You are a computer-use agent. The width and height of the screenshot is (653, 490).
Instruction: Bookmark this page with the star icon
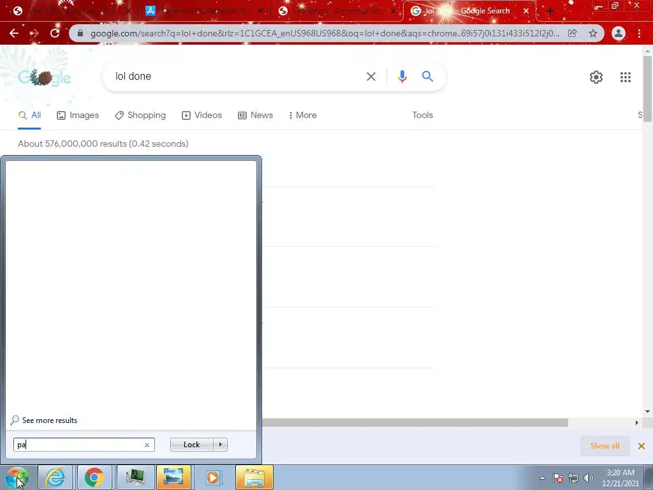click(x=593, y=33)
